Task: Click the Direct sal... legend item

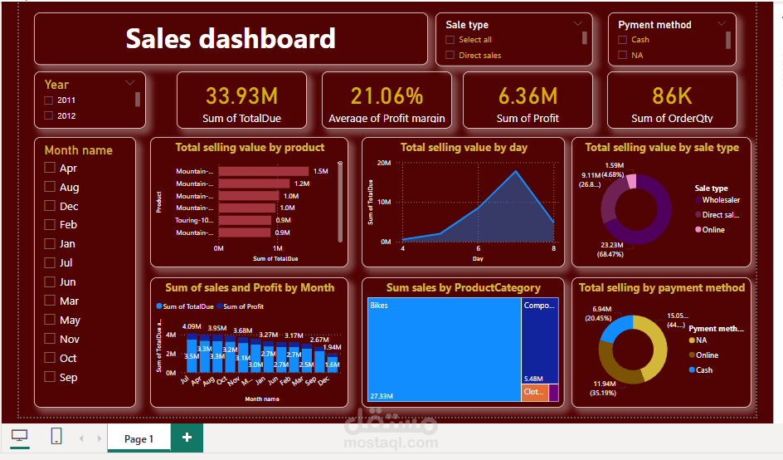Action: click(717, 215)
